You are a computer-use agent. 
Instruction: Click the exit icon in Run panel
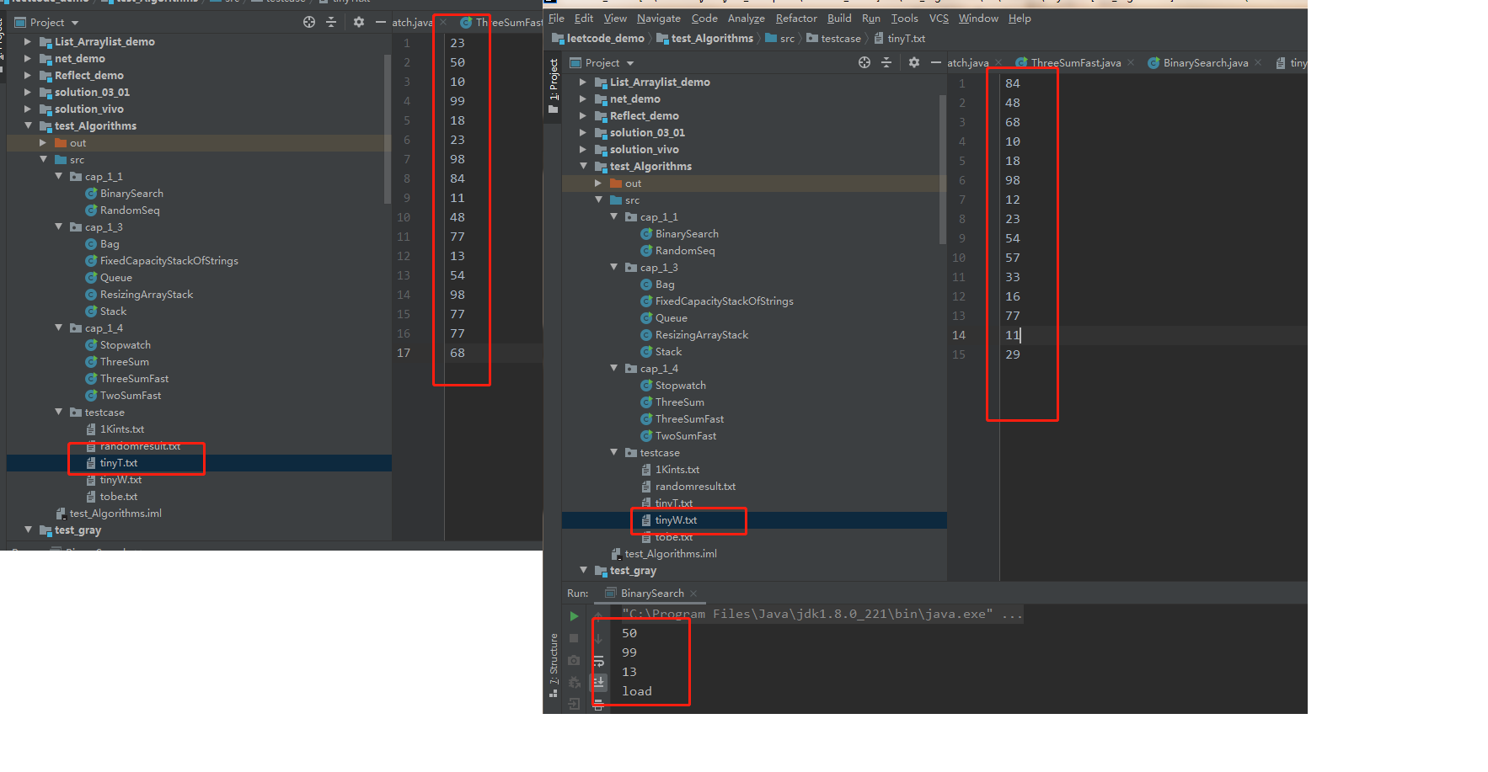[574, 704]
